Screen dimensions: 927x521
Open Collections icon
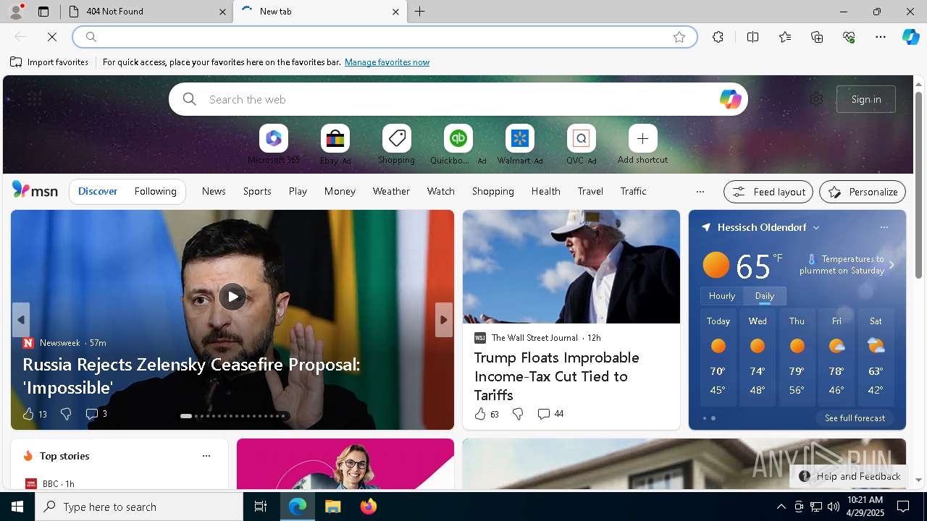pyautogui.click(x=817, y=37)
